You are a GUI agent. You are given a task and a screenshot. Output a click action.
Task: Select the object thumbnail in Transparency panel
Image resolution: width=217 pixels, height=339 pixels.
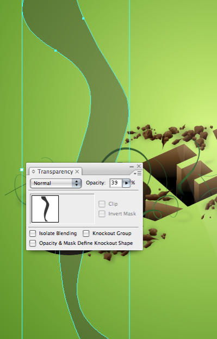coord(45,209)
